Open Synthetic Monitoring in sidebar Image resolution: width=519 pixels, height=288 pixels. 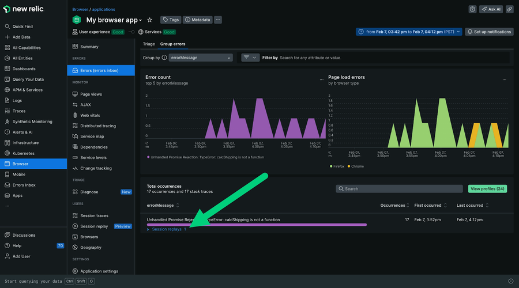pyautogui.click(x=32, y=122)
